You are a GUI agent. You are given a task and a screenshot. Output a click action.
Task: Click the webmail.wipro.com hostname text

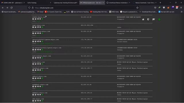[40, 93]
